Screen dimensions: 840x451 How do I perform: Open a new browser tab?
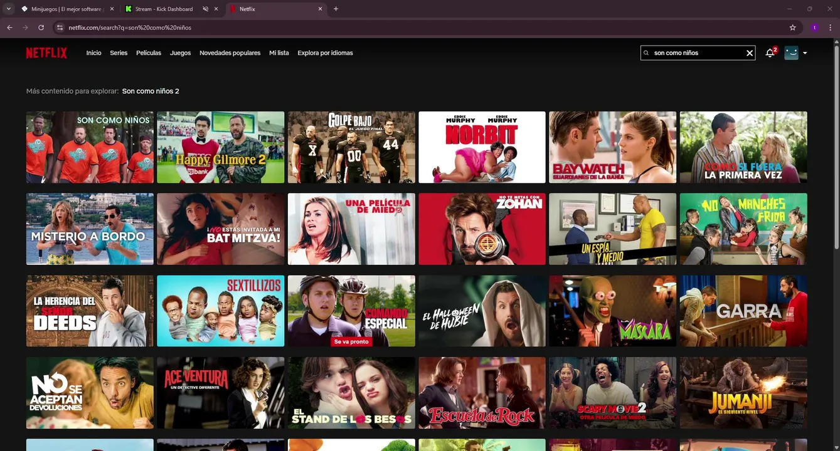pyautogui.click(x=336, y=9)
